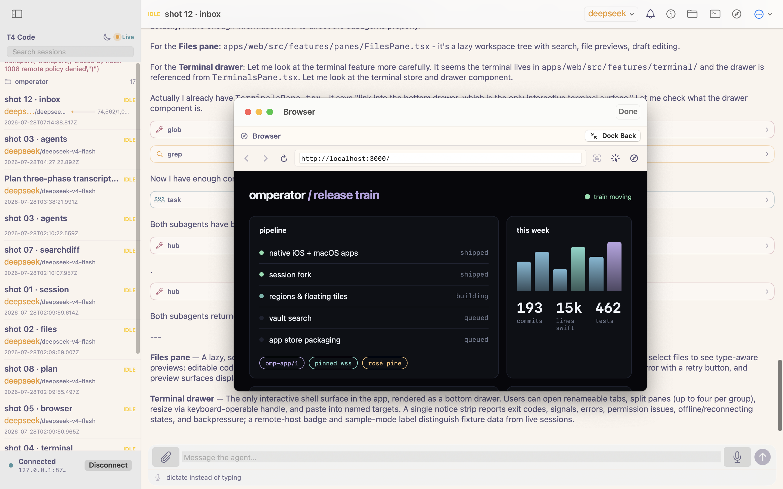Click the Disconnect button

(108, 465)
